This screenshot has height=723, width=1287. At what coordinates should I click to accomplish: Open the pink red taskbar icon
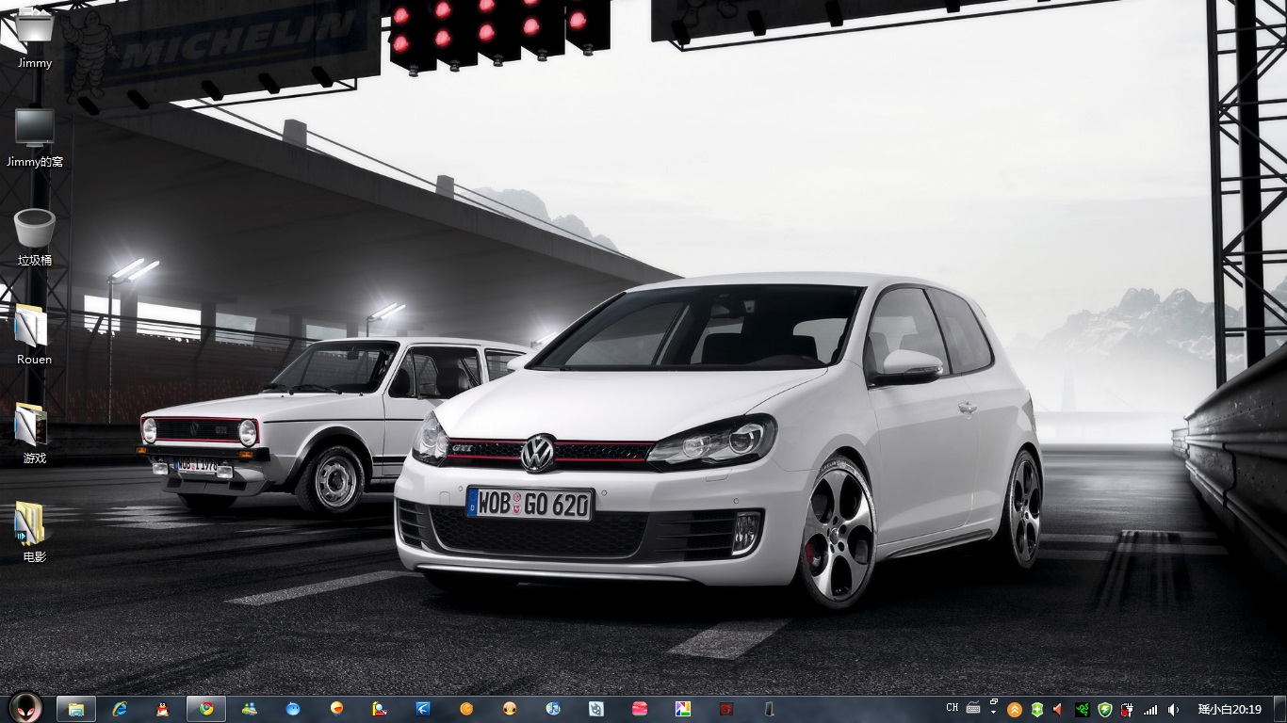(640, 709)
